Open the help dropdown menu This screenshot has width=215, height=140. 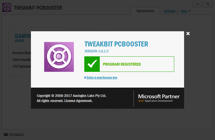click(x=186, y=11)
